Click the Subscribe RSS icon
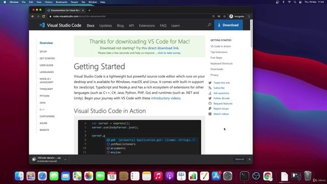This screenshot has height=184, width=327. (210, 88)
